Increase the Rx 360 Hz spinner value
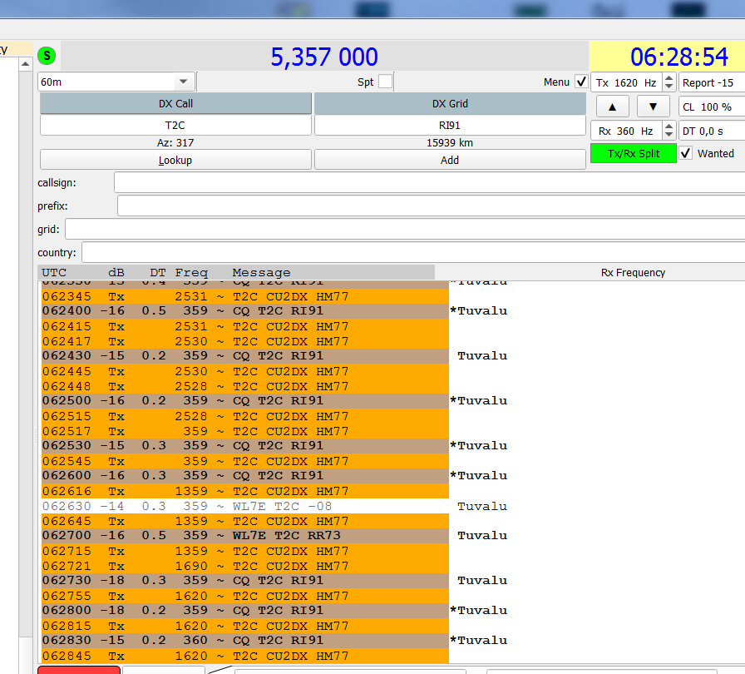745x674 pixels. pos(669,127)
